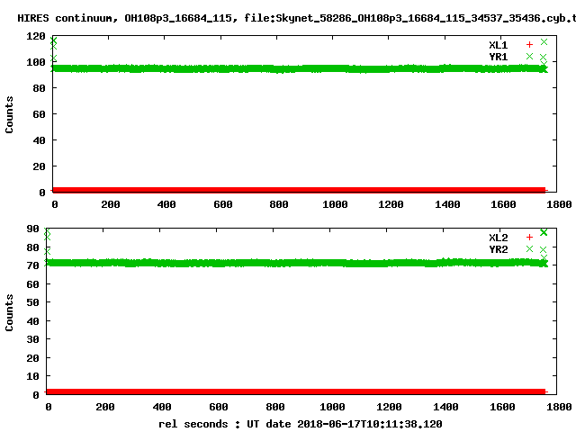Click the green YR1 data band near 95 counts

(x=300, y=68)
